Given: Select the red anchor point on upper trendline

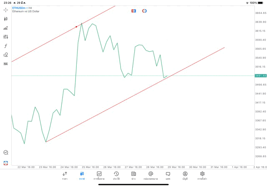Looking at the screenshot, I should 76,27.
